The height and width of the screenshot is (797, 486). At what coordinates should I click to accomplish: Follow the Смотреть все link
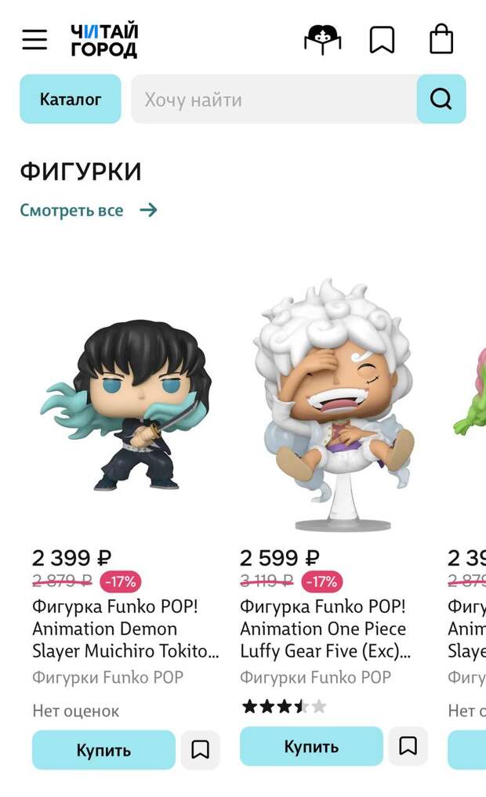point(71,210)
